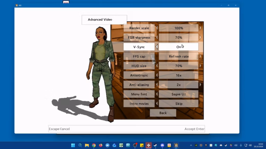
Task: Raise FSR sharpness using right arrow
Action: pyautogui.click(x=200, y=37)
